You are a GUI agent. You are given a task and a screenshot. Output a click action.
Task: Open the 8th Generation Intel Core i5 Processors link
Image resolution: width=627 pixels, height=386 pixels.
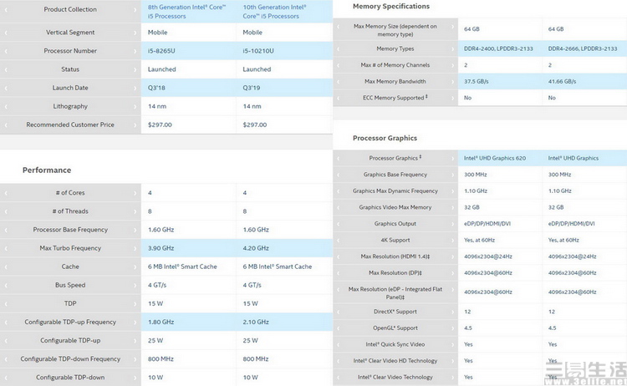click(186, 12)
